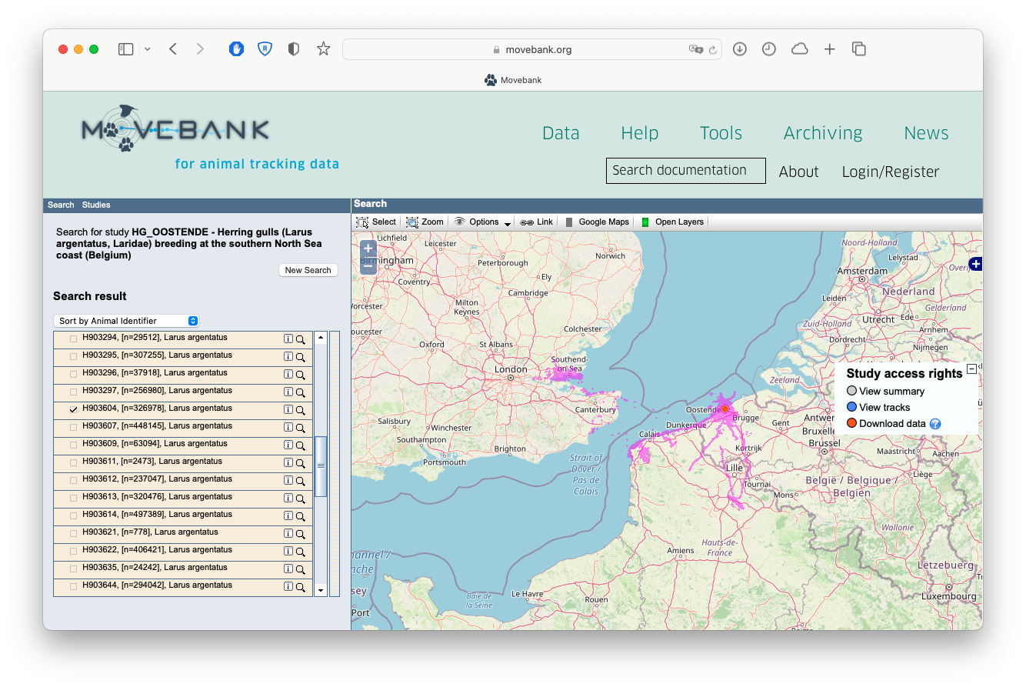The height and width of the screenshot is (687, 1026).
Task: Click the New Search button
Action: click(x=308, y=270)
